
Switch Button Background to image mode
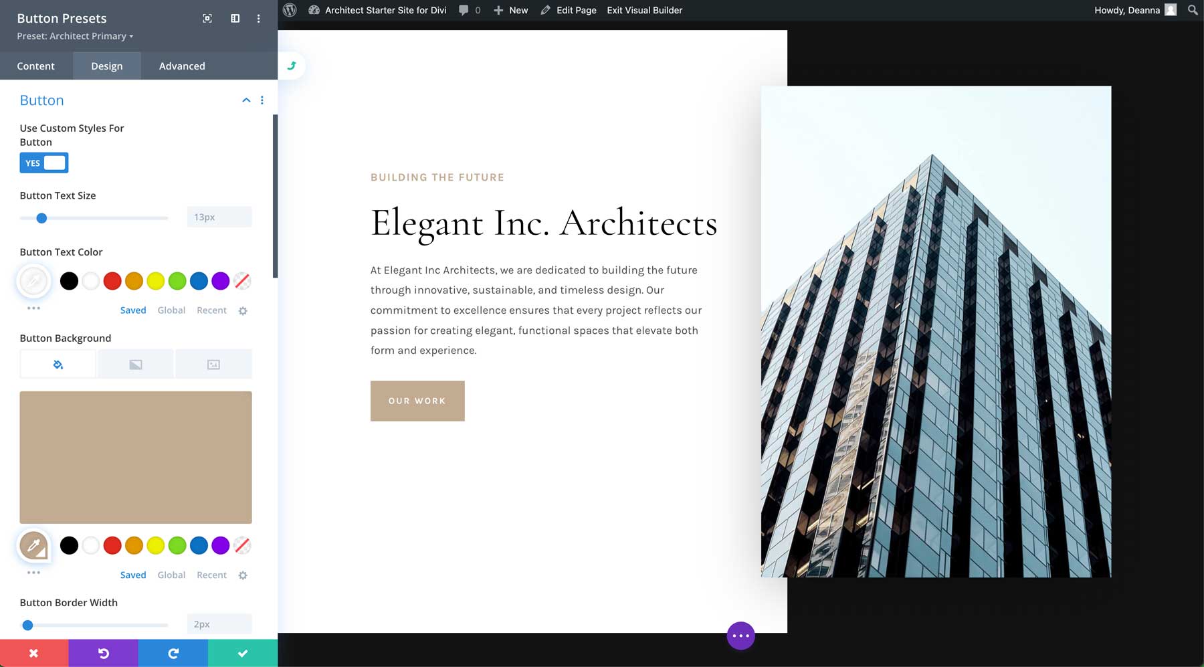coord(213,364)
